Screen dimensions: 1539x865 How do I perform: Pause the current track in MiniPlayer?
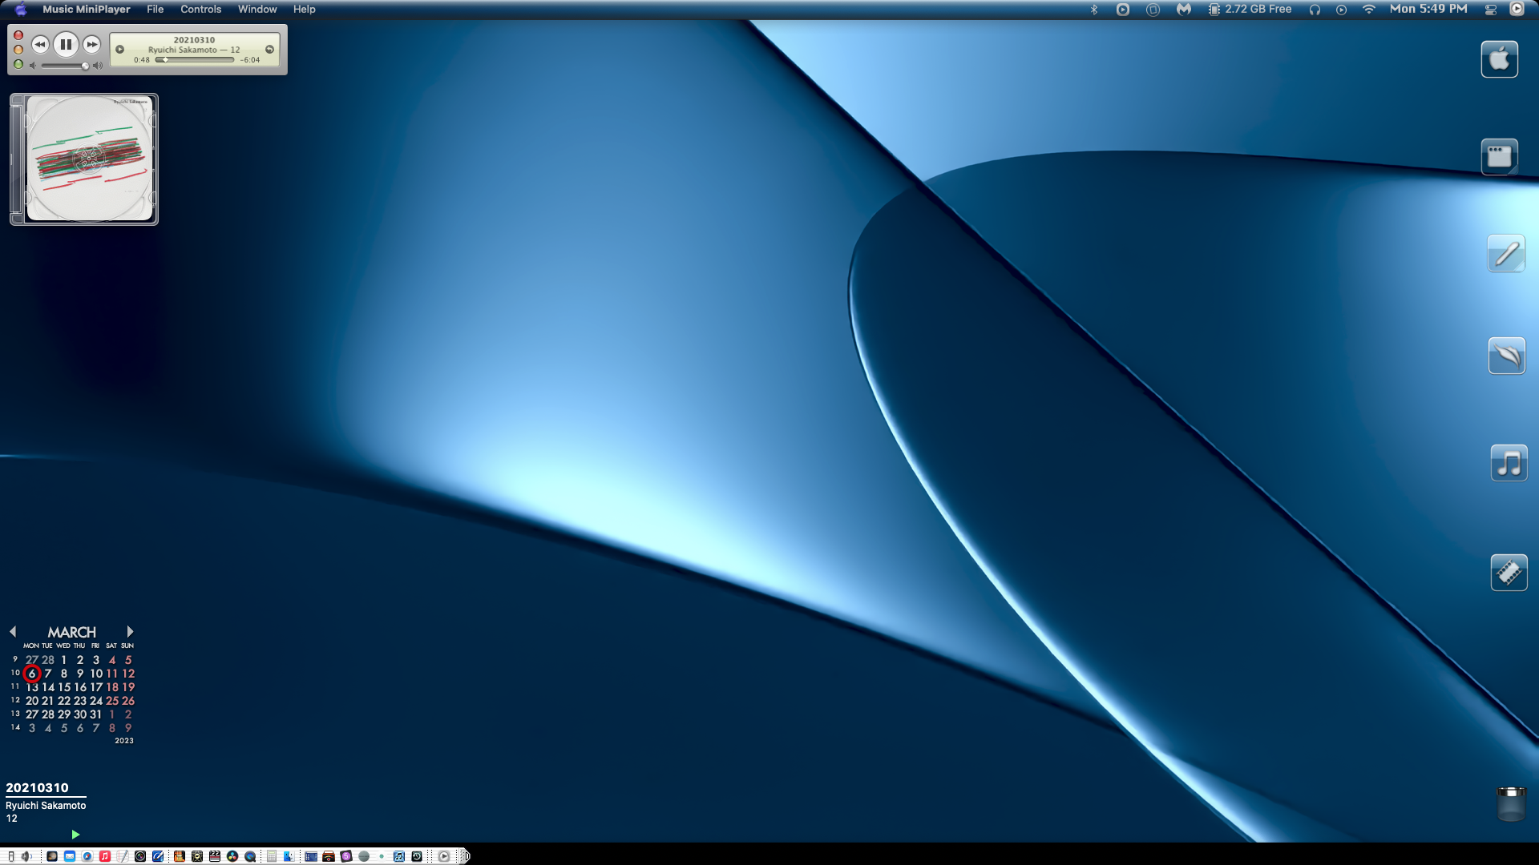[x=66, y=45]
